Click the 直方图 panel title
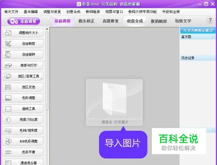Viewport: 217px width, 165px height. [x=186, y=37]
